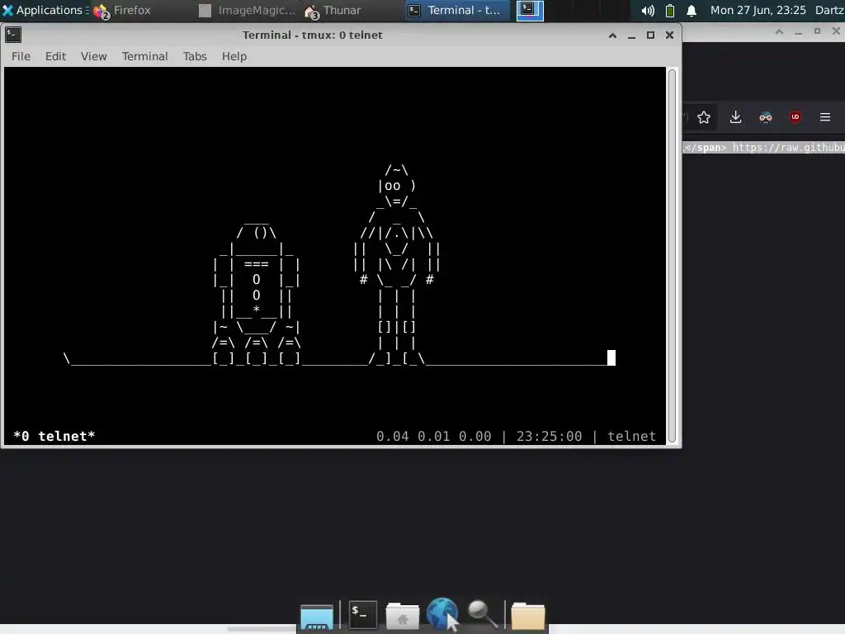Screen dimensions: 845x634
Task: Click the terminal icon in the window title bar
Action: [13, 35]
